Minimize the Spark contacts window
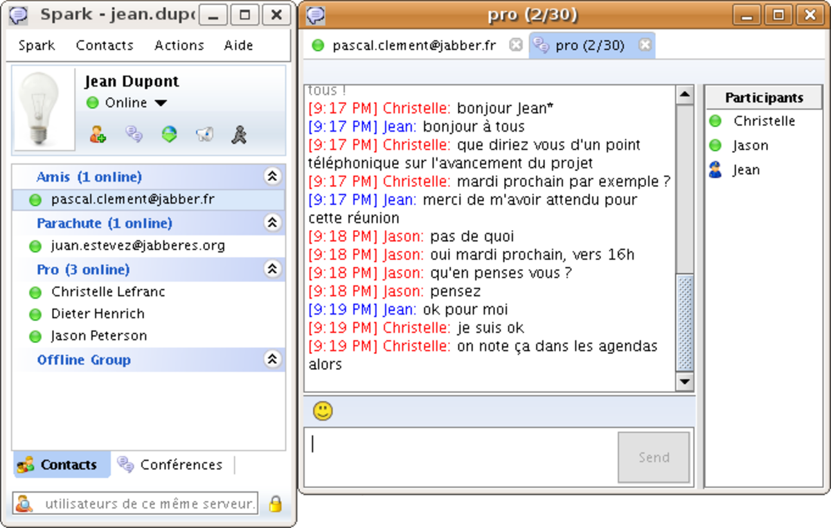The height and width of the screenshot is (528, 831). pyautogui.click(x=213, y=15)
